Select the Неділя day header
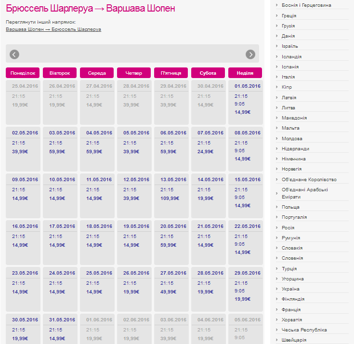Image resolution: width=354 pixels, height=344 pixels. point(245,73)
